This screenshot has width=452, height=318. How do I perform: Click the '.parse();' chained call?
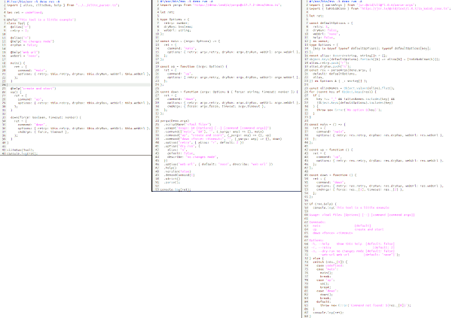(172, 182)
